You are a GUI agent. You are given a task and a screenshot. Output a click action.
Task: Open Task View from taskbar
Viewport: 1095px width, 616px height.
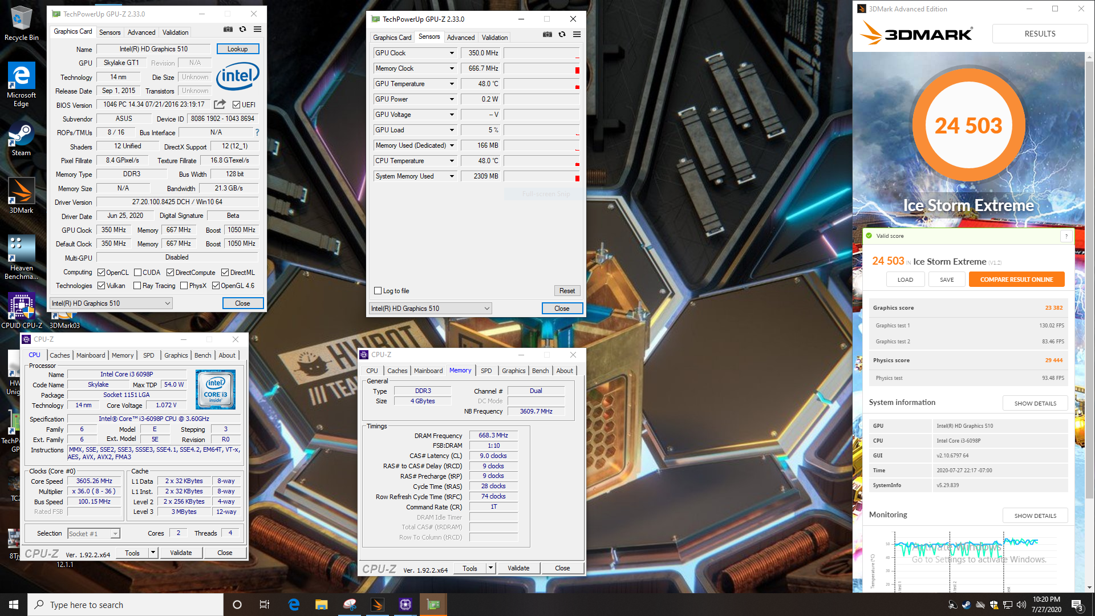point(265,605)
